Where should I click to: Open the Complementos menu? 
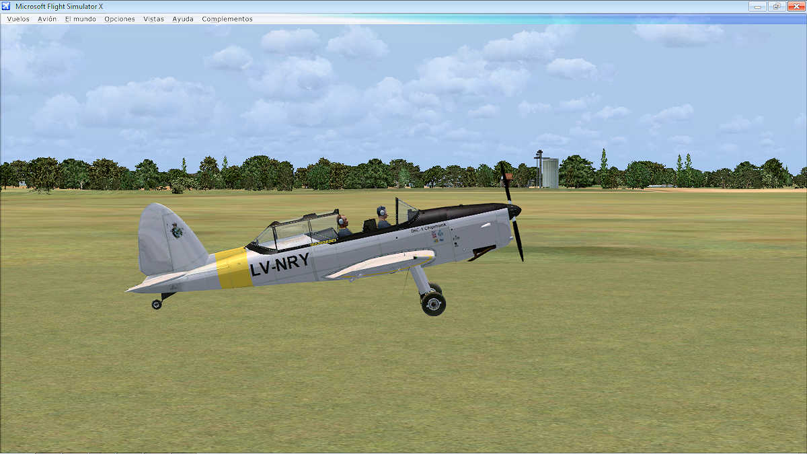[x=227, y=19]
